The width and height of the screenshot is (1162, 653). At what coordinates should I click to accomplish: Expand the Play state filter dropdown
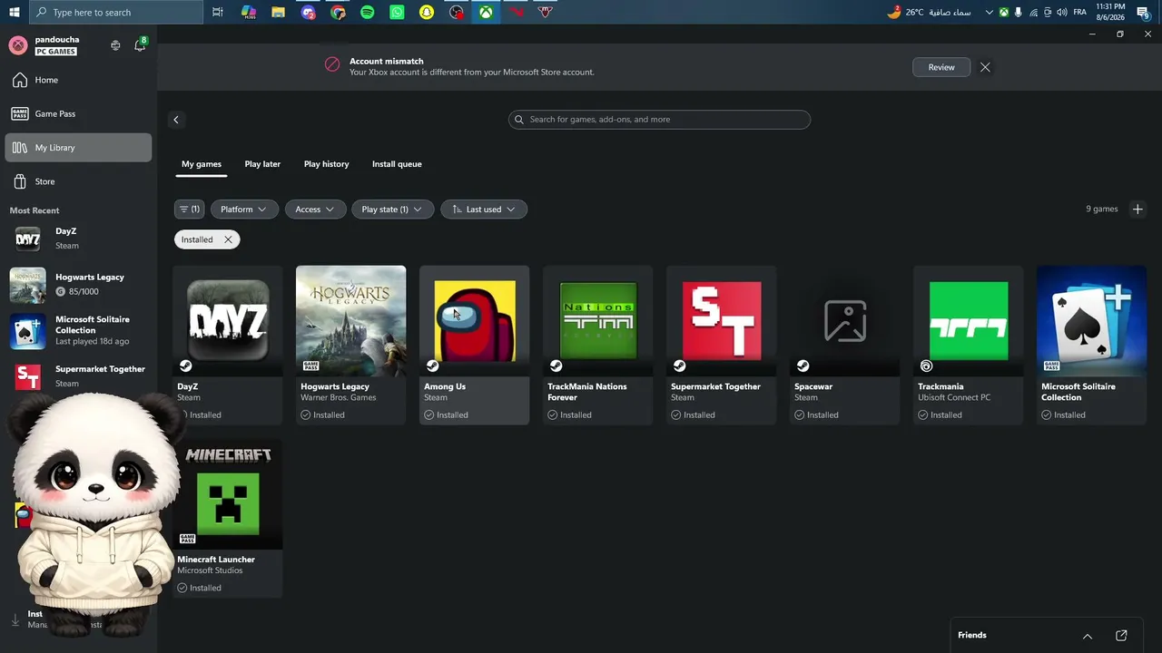point(392,210)
